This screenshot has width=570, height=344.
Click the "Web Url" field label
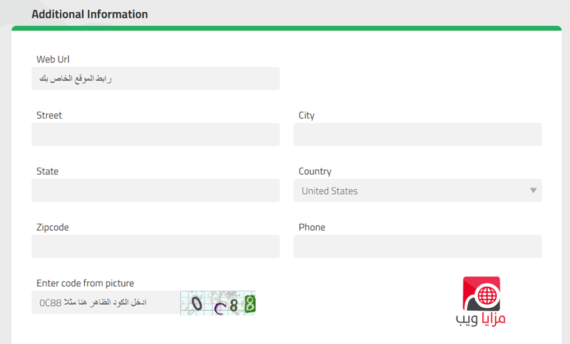tap(53, 59)
